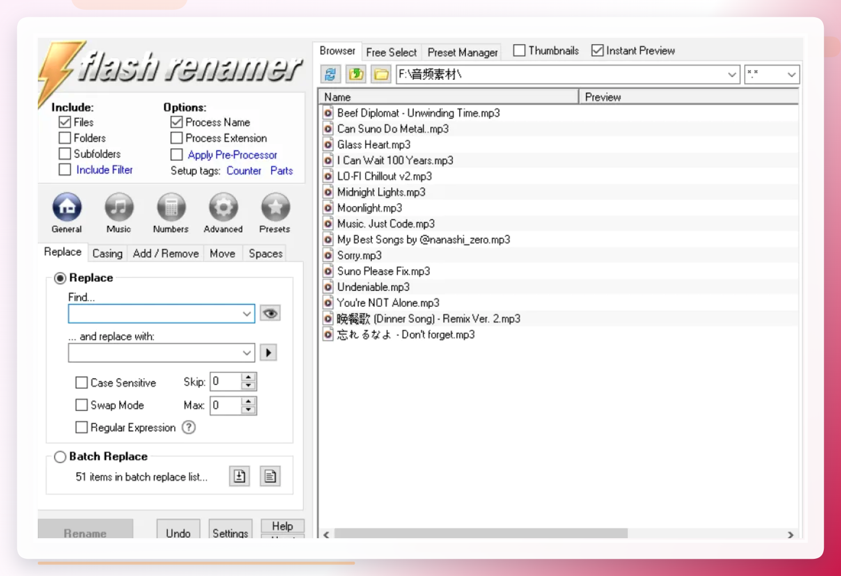The width and height of the screenshot is (841, 576).
Task: Decrease the Skip value
Action: 249,386
